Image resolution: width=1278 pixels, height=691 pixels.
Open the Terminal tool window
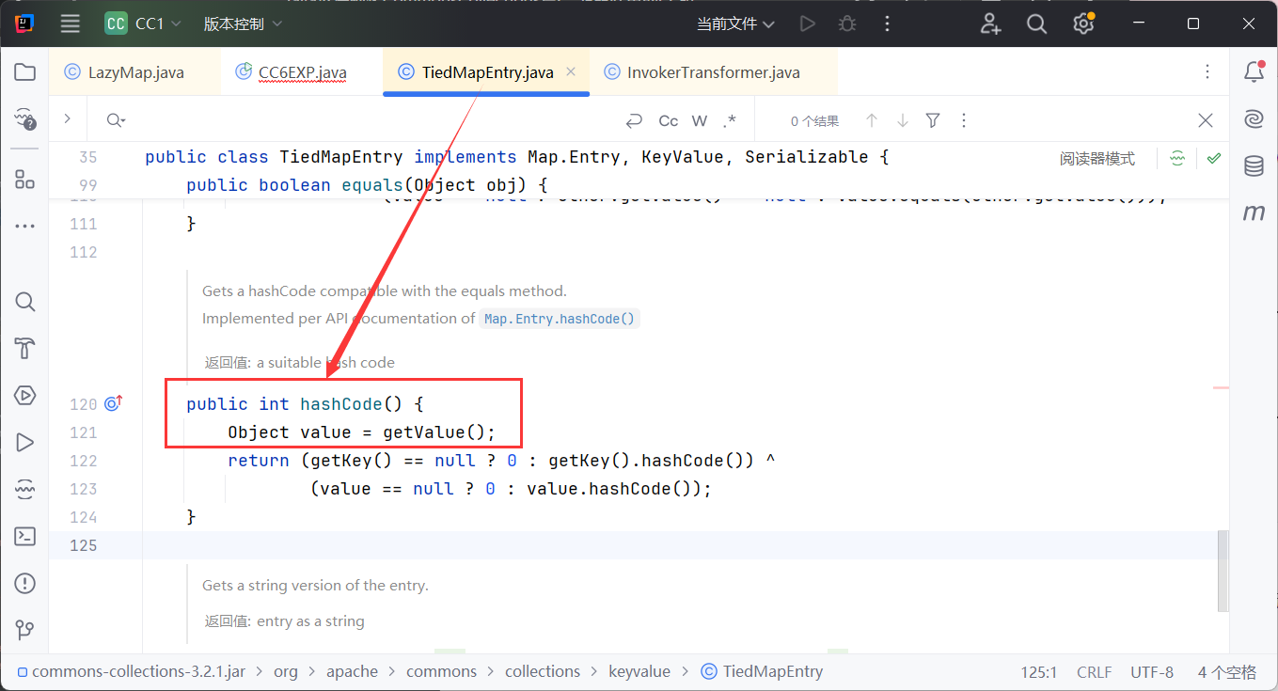(25, 536)
